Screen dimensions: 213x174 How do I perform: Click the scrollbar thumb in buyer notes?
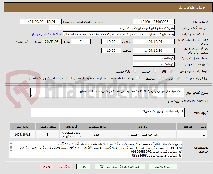(11, 147)
